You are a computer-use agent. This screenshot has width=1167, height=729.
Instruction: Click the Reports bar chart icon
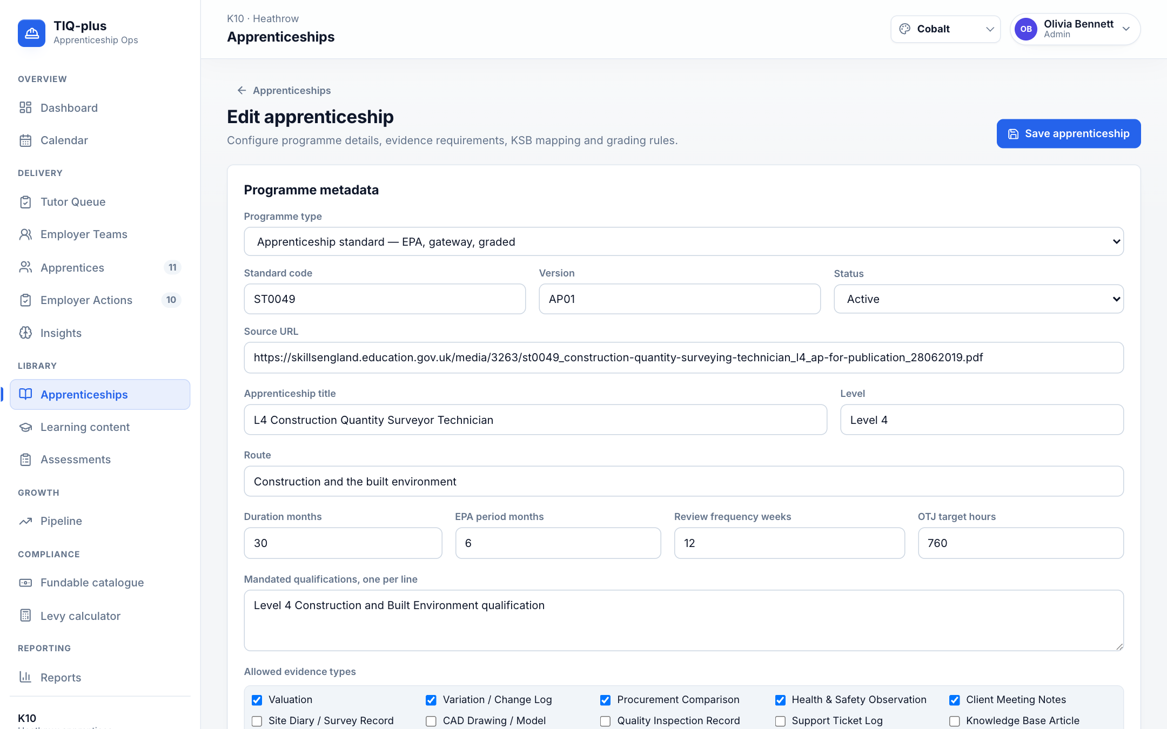25,677
